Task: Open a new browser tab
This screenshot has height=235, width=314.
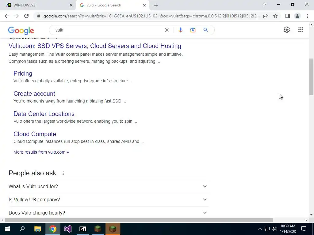Action: (x=156, y=6)
